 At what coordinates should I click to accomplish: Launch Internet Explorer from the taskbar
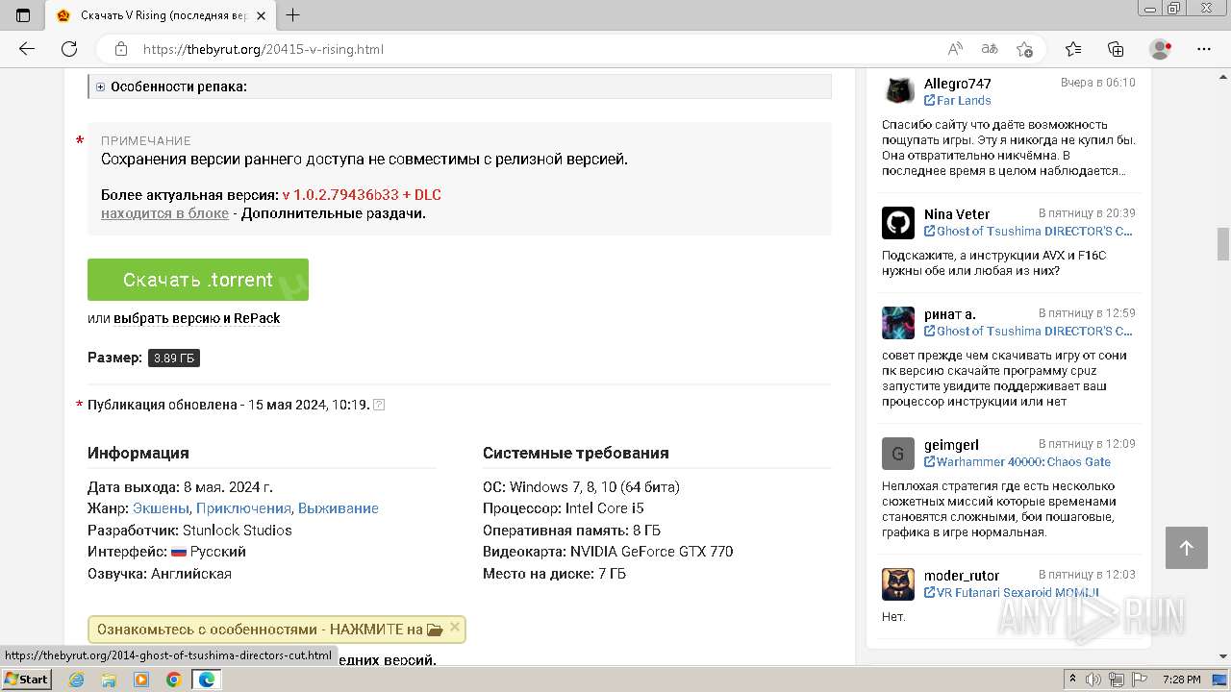[77, 680]
